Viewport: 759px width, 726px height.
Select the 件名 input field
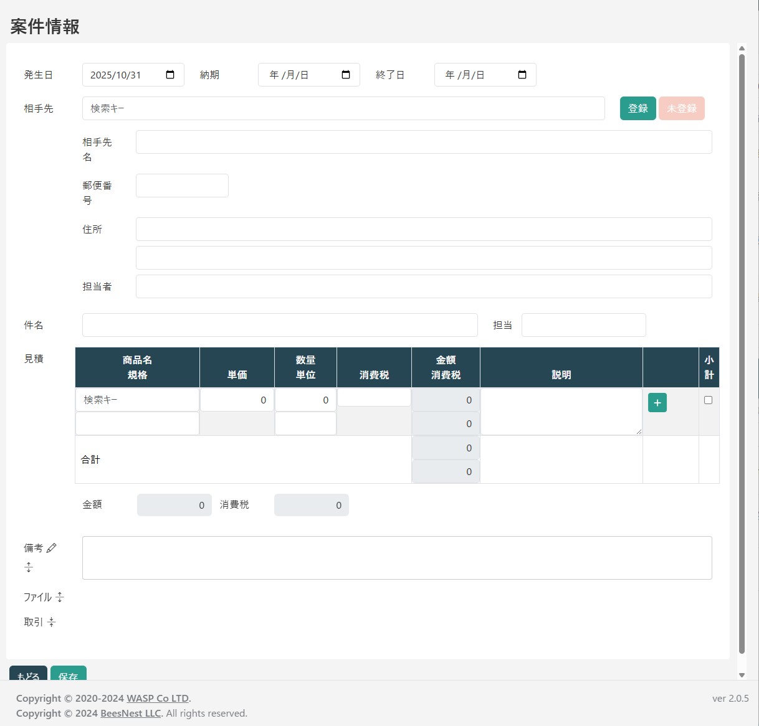click(280, 324)
